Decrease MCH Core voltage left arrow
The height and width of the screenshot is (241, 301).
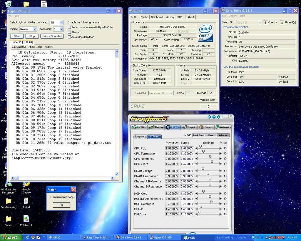pyautogui.click(x=196, y=194)
